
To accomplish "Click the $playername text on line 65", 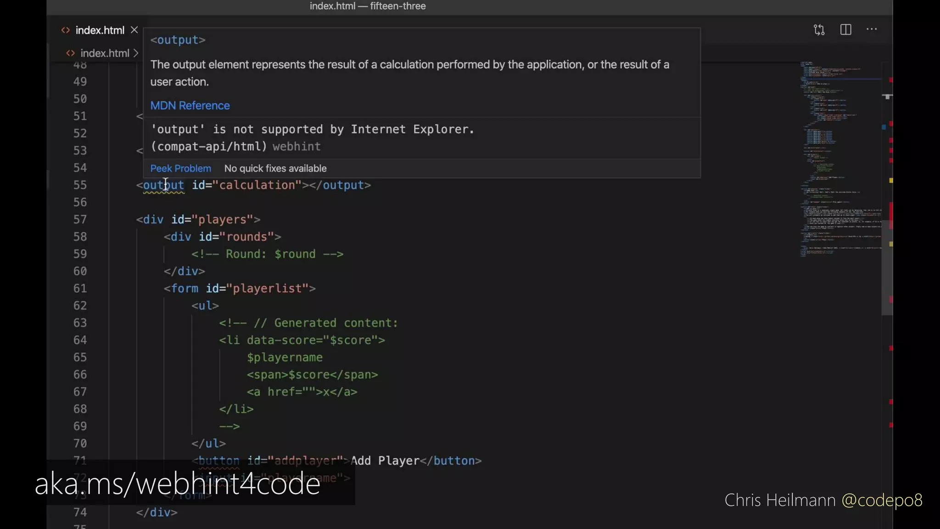I will pos(285,357).
